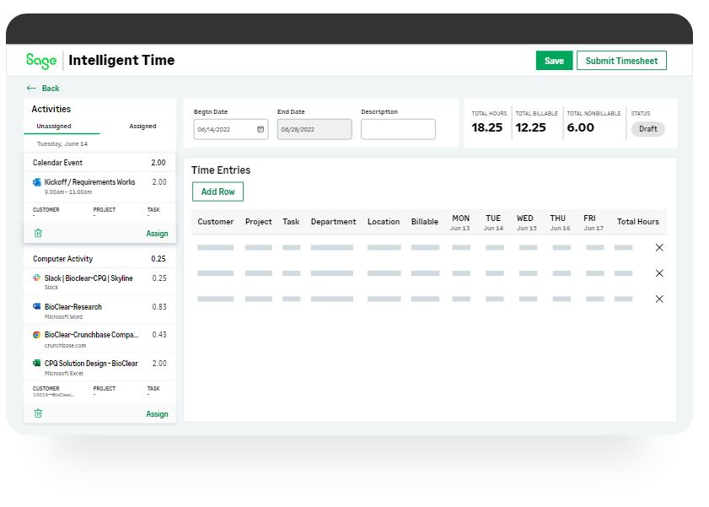Screen dimensions: 709x507
Task: Open the Begin Date calendar picker icon
Action: coord(261,129)
